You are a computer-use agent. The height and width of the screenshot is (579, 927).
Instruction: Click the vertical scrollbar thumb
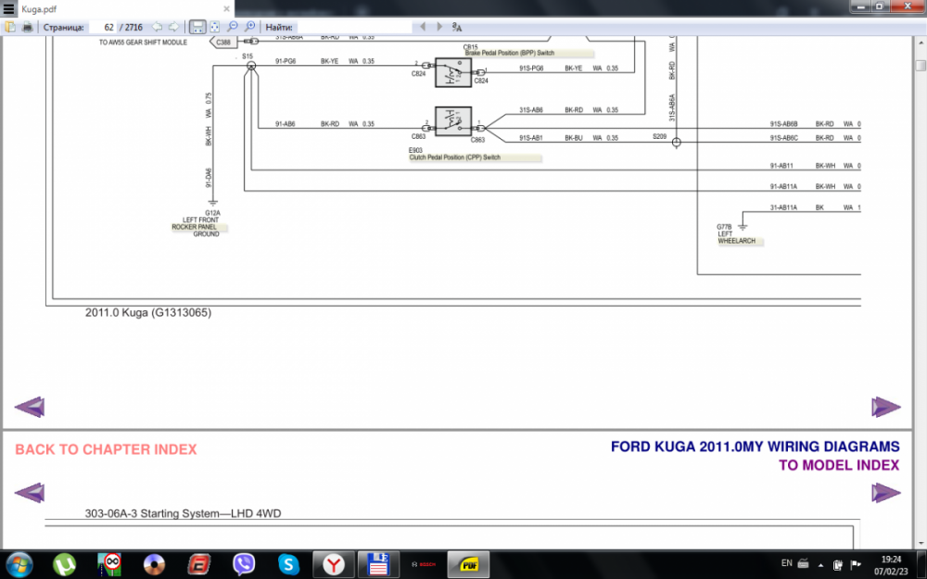pos(920,66)
